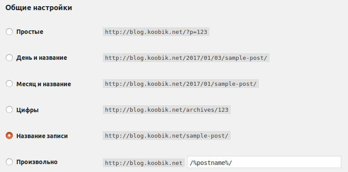Image resolution: width=348 pixels, height=172 pixels.
Task: Click the base URL beside the custom field
Action: (x=144, y=163)
